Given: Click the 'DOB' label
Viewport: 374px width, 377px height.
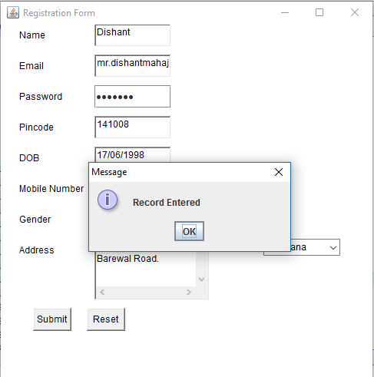Looking at the screenshot, I should click(29, 158).
